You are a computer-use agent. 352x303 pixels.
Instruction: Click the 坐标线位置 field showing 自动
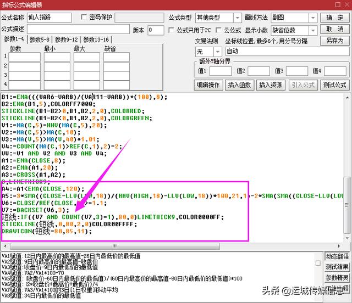pos(287,51)
